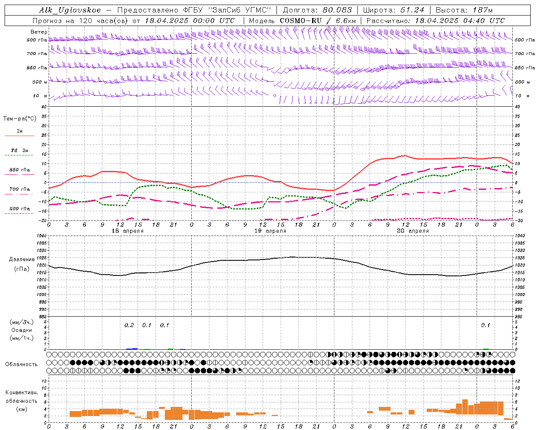Image resolution: width=537 pixels, height=430 pixels.
Task: Click the Рассчитано: 18.04.2025 04:40 UTC timestamp
Action: pyautogui.click(x=435, y=21)
